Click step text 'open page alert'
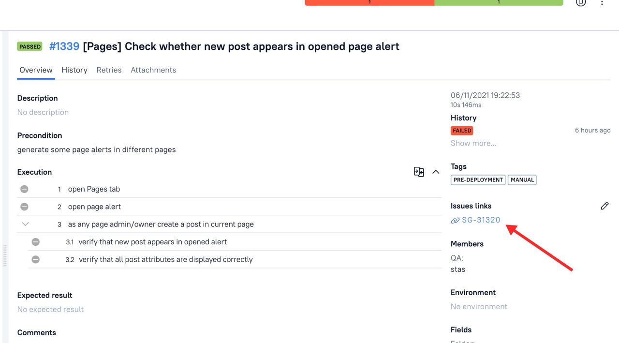The height and width of the screenshot is (343, 619). click(x=94, y=207)
